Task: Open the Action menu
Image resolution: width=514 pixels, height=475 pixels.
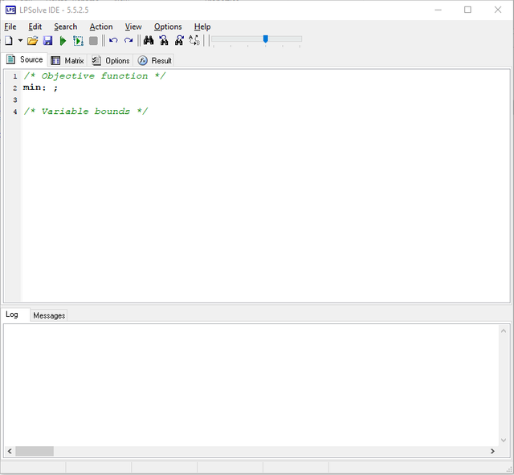Action: pos(101,26)
